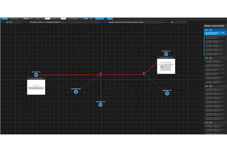Click the Закрыть button
The width and height of the screenshot is (227, 151).
coord(110,19)
